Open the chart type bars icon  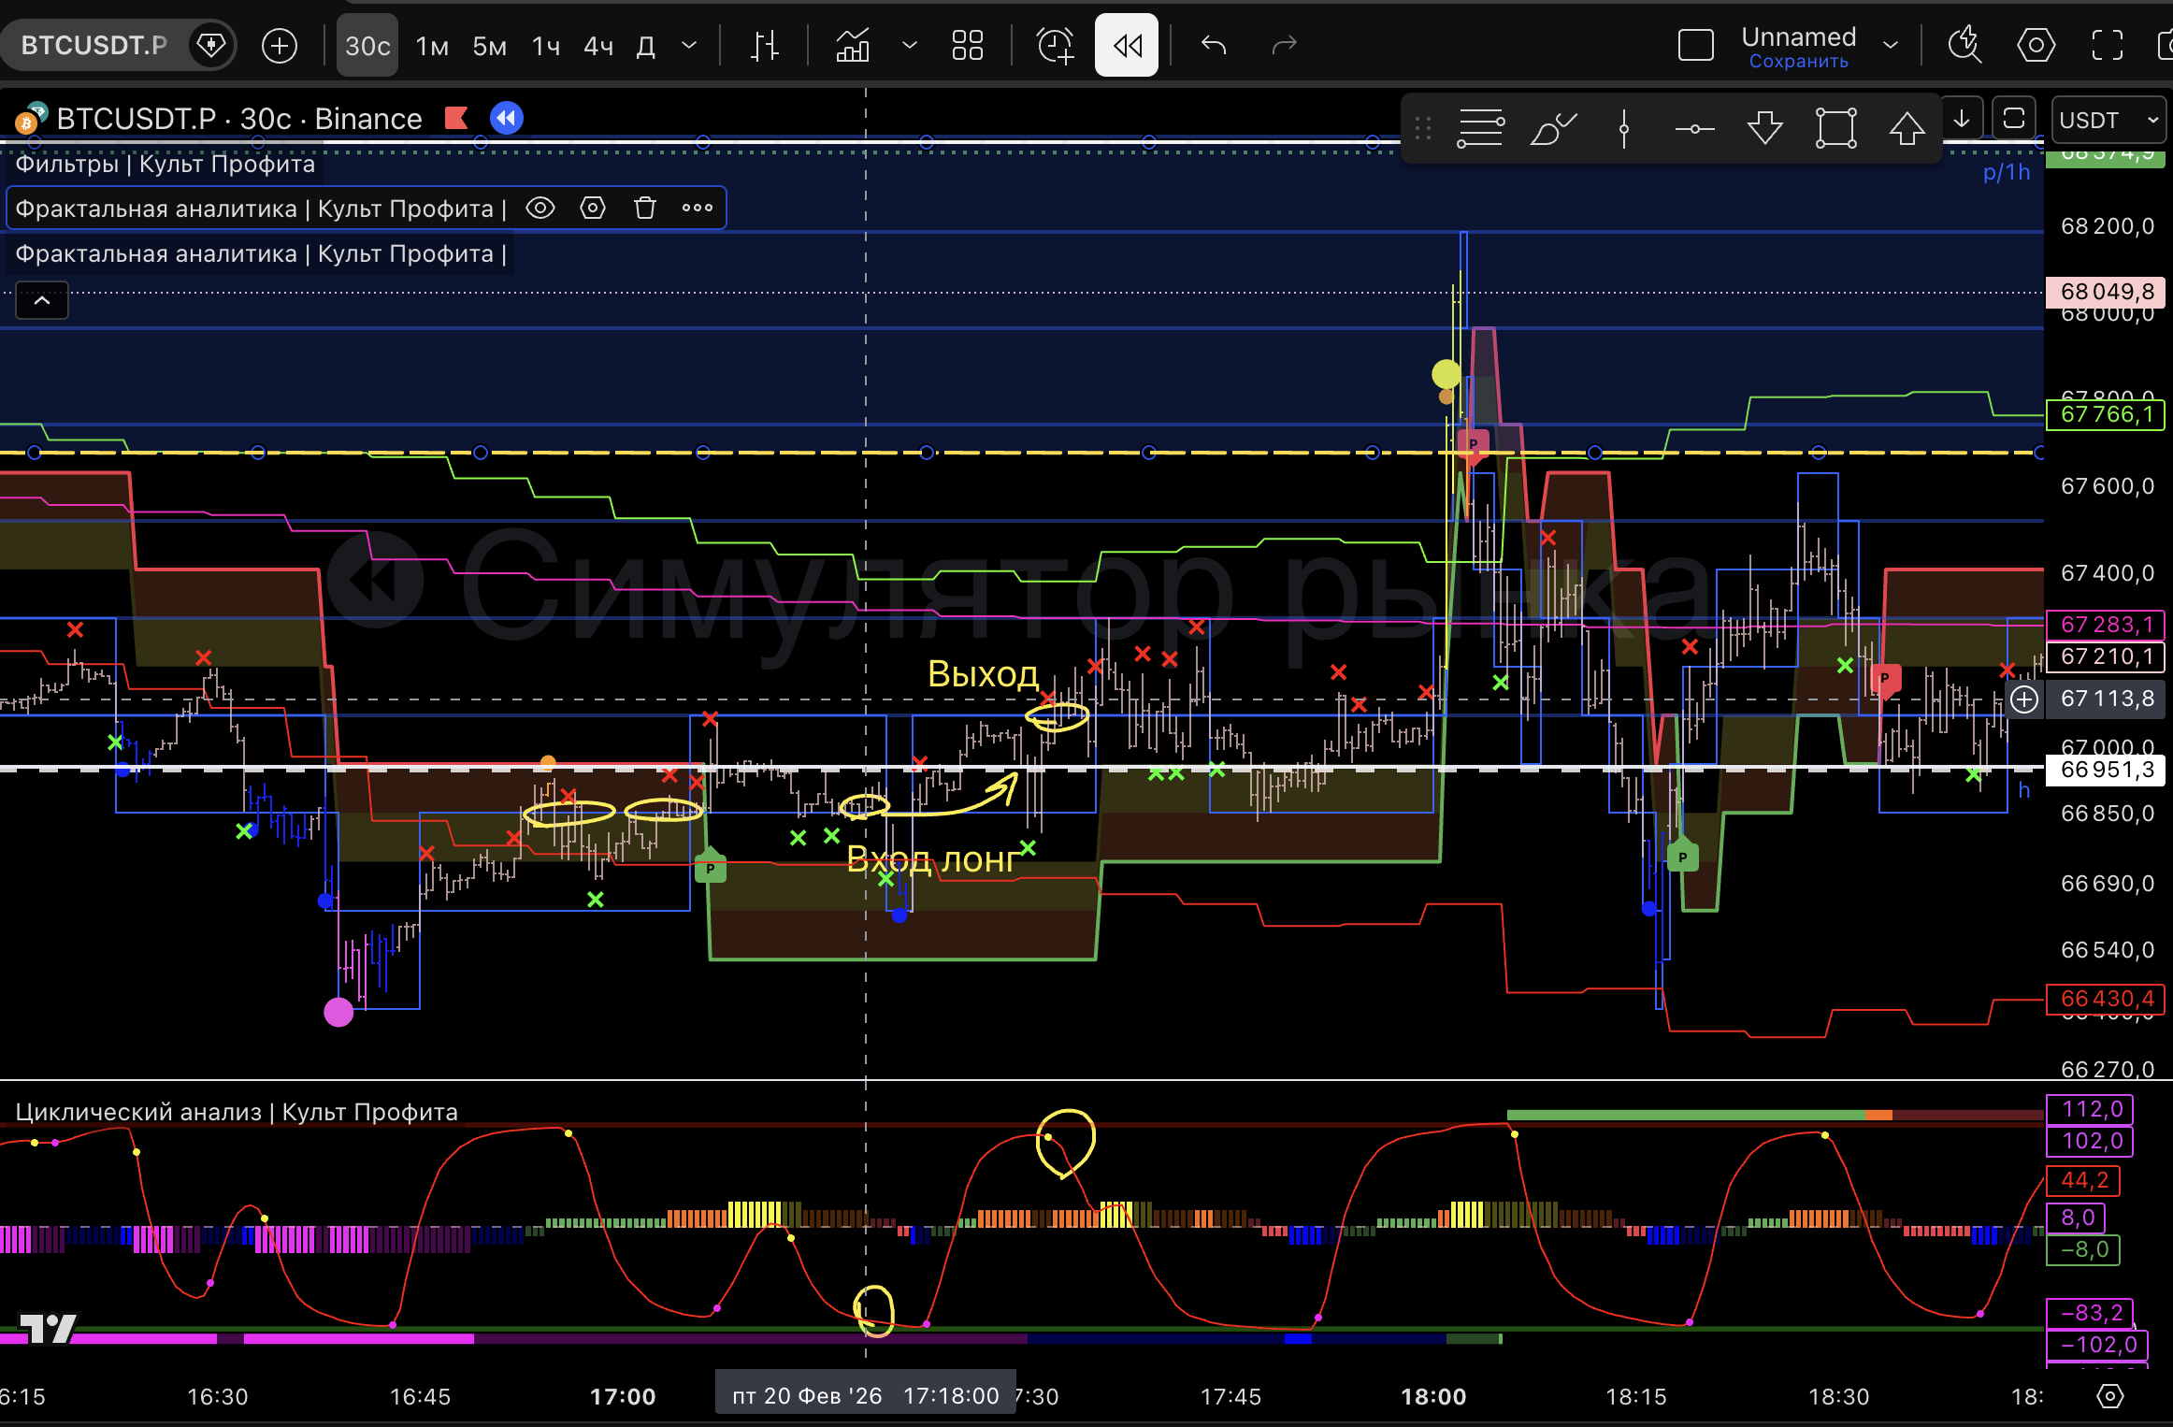(764, 45)
